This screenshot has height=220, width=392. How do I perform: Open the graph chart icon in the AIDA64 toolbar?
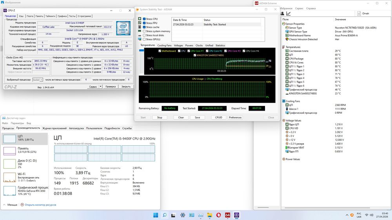click(289, 13)
